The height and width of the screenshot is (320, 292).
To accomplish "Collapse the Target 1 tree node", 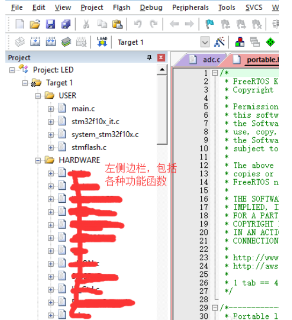I will pyautogui.click(x=25, y=83).
